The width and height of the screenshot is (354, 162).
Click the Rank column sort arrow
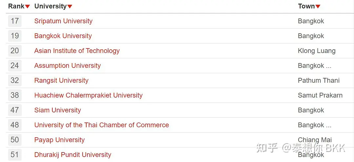click(27, 7)
